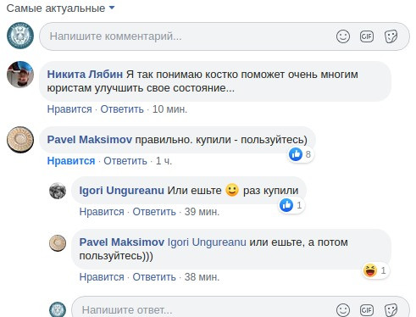Toggle Нравится on Pavel Maksimov's top comment

71,161
